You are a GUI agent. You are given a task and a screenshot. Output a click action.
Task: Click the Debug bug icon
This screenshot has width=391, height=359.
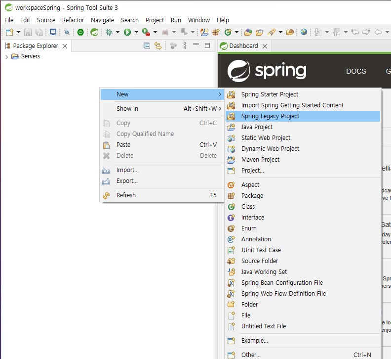click(109, 32)
